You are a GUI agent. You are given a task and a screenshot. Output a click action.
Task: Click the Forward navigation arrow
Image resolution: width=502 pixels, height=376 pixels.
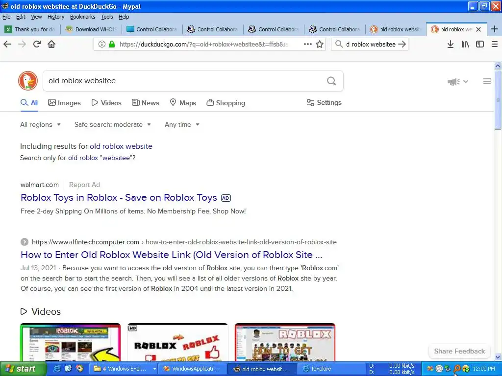coord(22,44)
